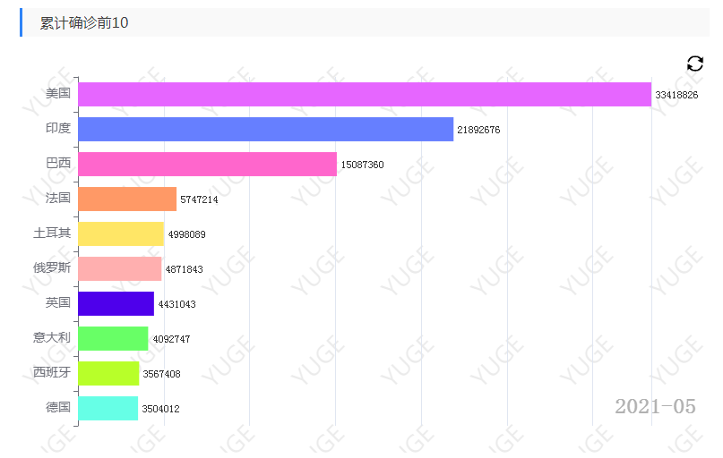This screenshot has width=723, height=458.
Task: Click the 美国 axis label
Action: [58, 93]
